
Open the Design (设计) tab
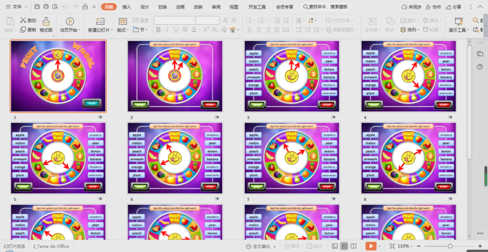[145, 7]
